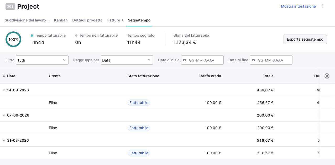Click the Tempo segnato 11h44 value
Screen dimensions: 335x165
coord(134,42)
